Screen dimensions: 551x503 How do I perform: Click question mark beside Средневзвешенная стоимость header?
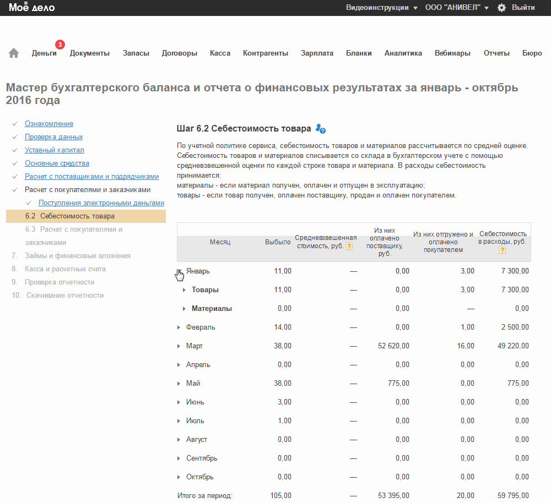pyautogui.click(x=349, y=246)
